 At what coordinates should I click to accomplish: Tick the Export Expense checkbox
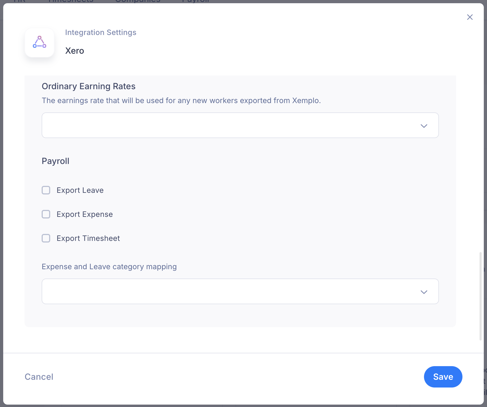tap(46, 214)
